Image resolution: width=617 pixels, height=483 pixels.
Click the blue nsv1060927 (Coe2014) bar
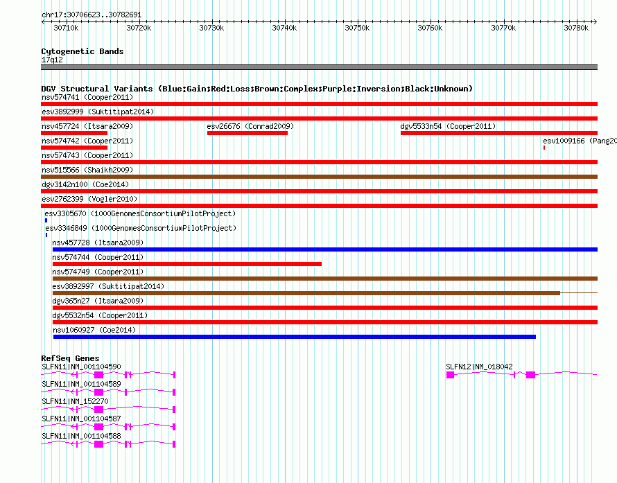pos(295,337)
